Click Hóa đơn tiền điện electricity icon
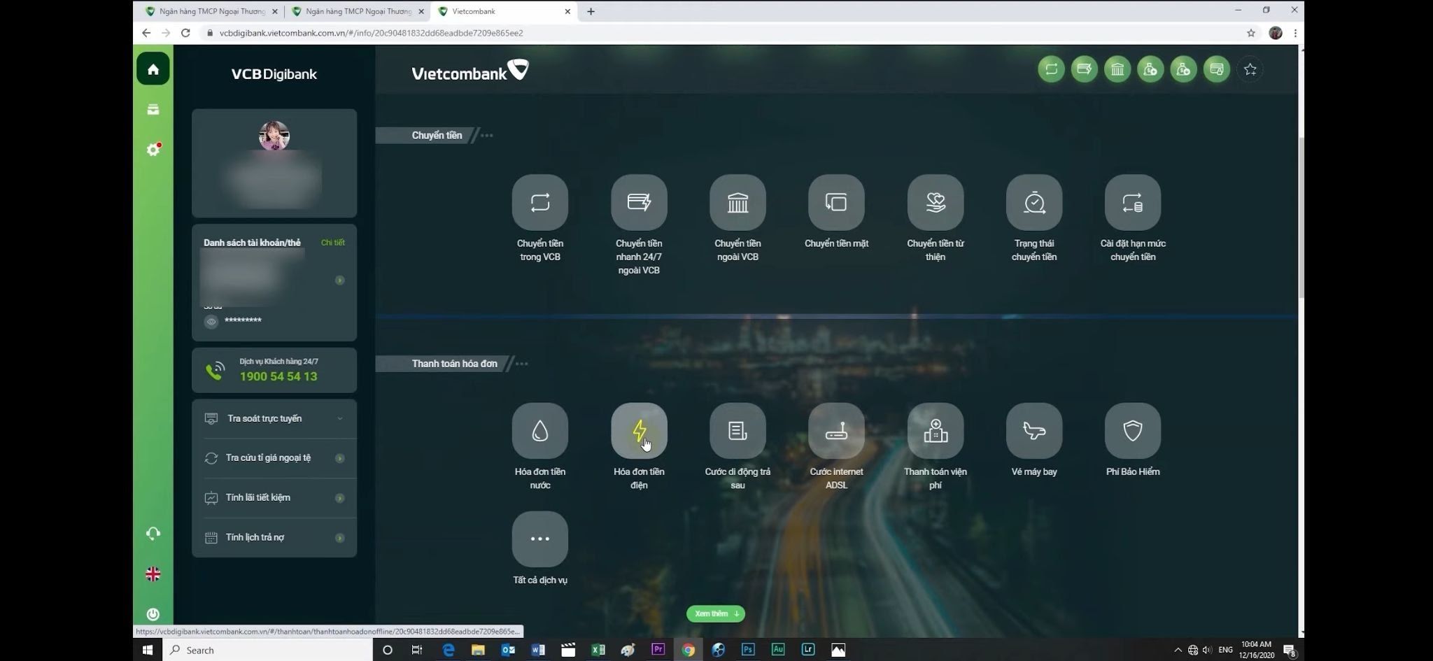This screenshot has width=1433, height=661. [638, 431]
